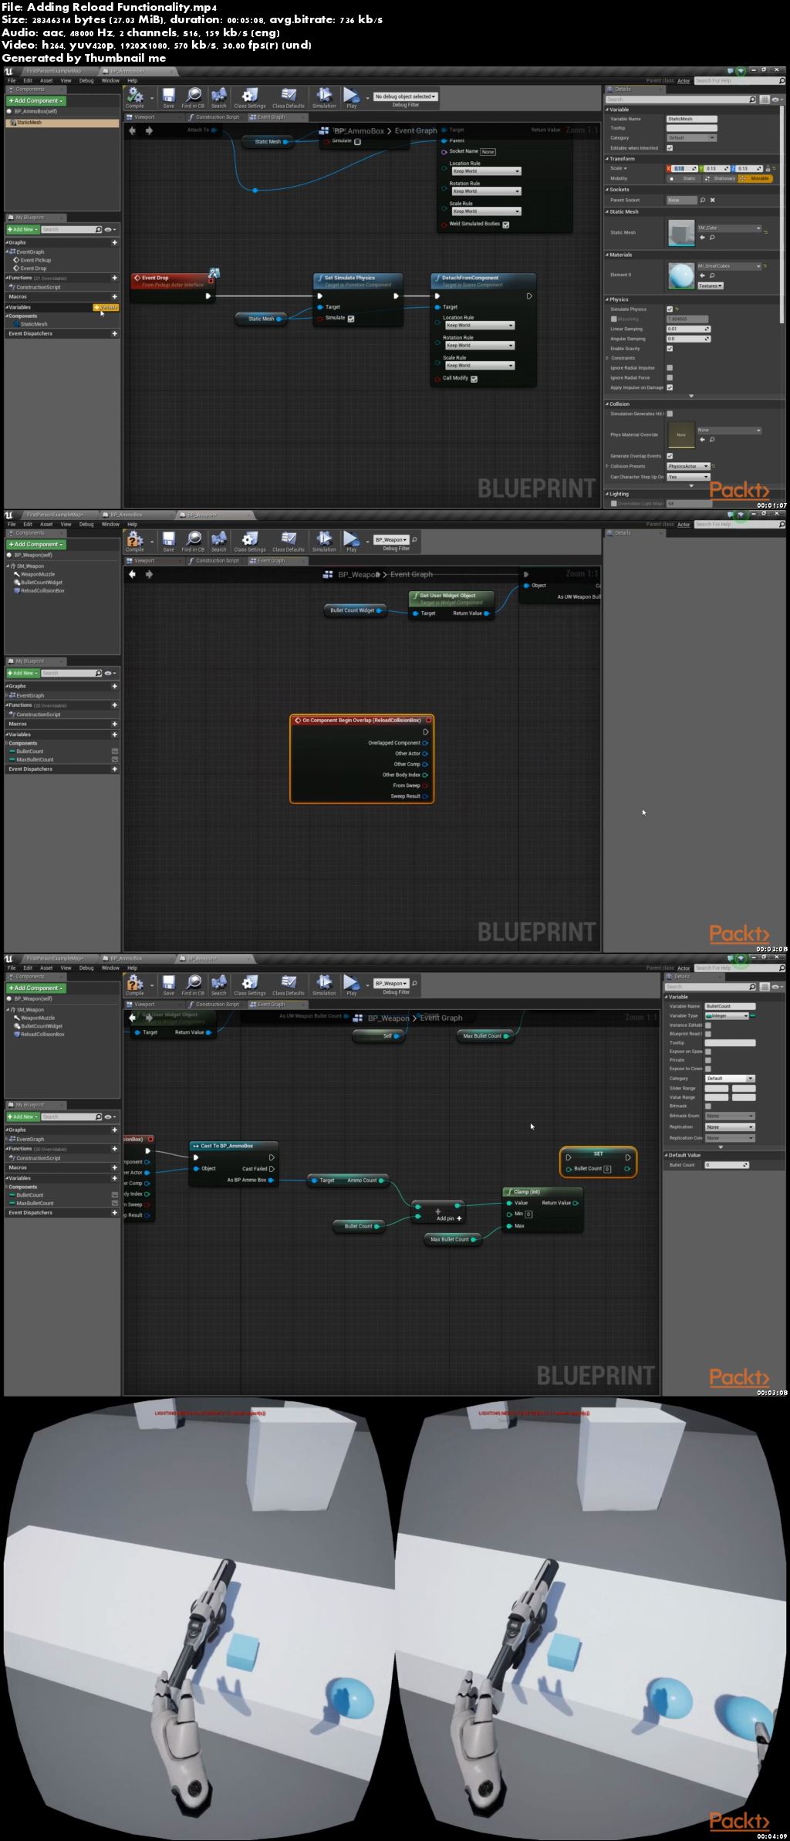This screenshot has height=1841, width=790.
Task: Start Simulation in the 03:08 frame toolbar
Action: [324, 983]
